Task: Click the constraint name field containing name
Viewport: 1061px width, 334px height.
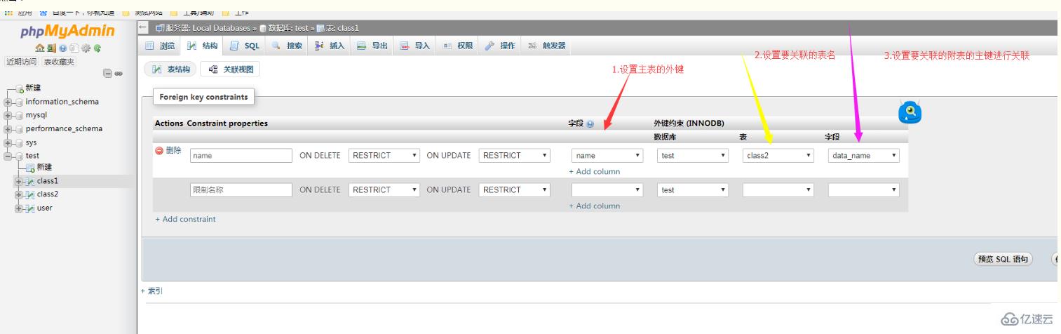Action: click(241, 156)
